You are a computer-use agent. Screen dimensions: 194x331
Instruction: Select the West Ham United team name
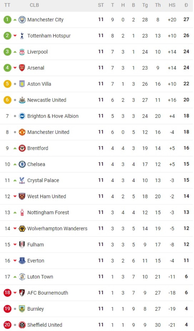pyautogui.click(x=47, y=197)
